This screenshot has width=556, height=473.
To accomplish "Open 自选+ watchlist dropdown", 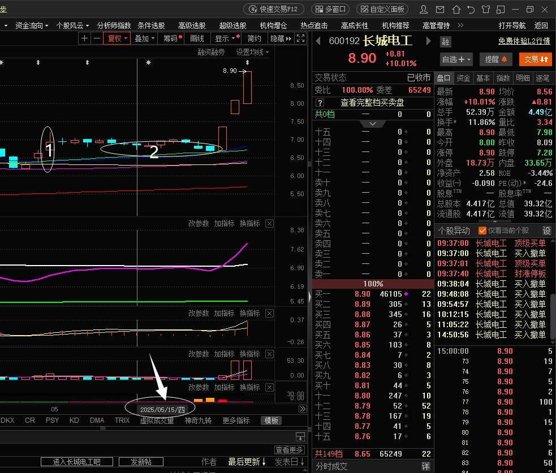I will tap(456, 59).
